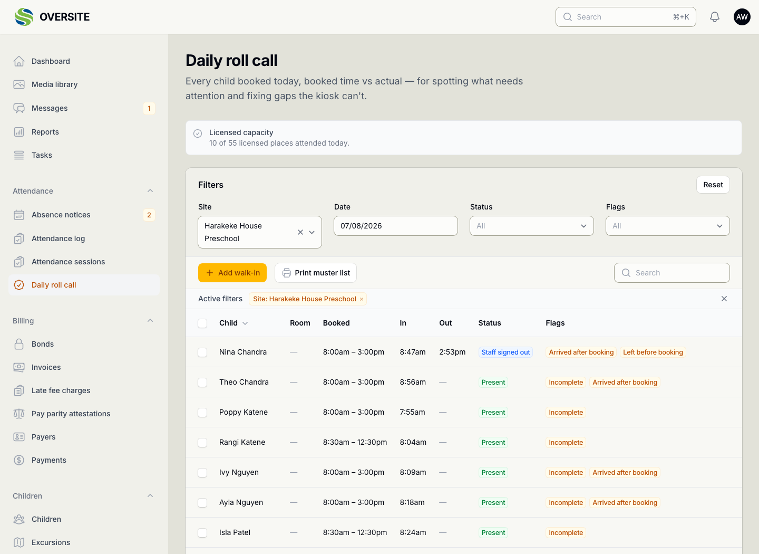The width and height of the screenshot is (759, 554).
Task: Click the Invoices cash icon
Action: click(x=19, y=367)
